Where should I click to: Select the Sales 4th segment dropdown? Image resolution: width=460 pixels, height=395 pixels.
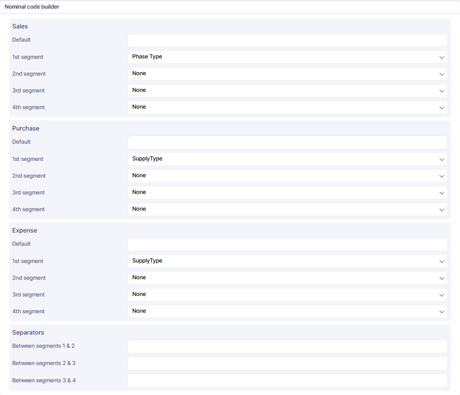pos(287,107)
